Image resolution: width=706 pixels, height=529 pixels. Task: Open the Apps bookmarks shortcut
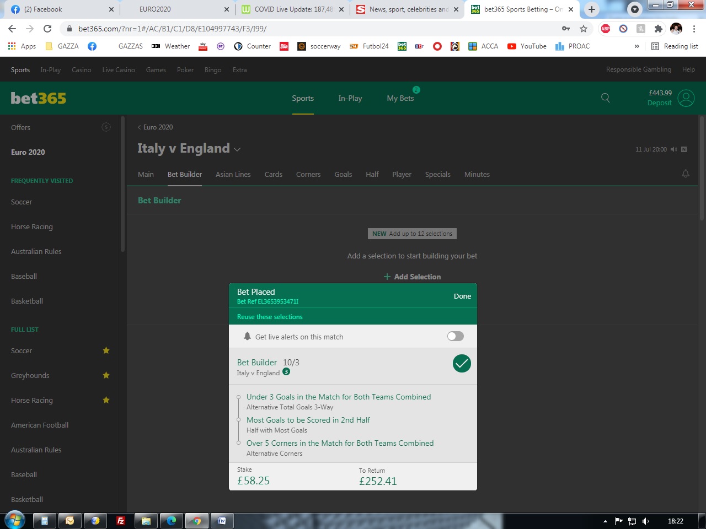click(22, 46)
